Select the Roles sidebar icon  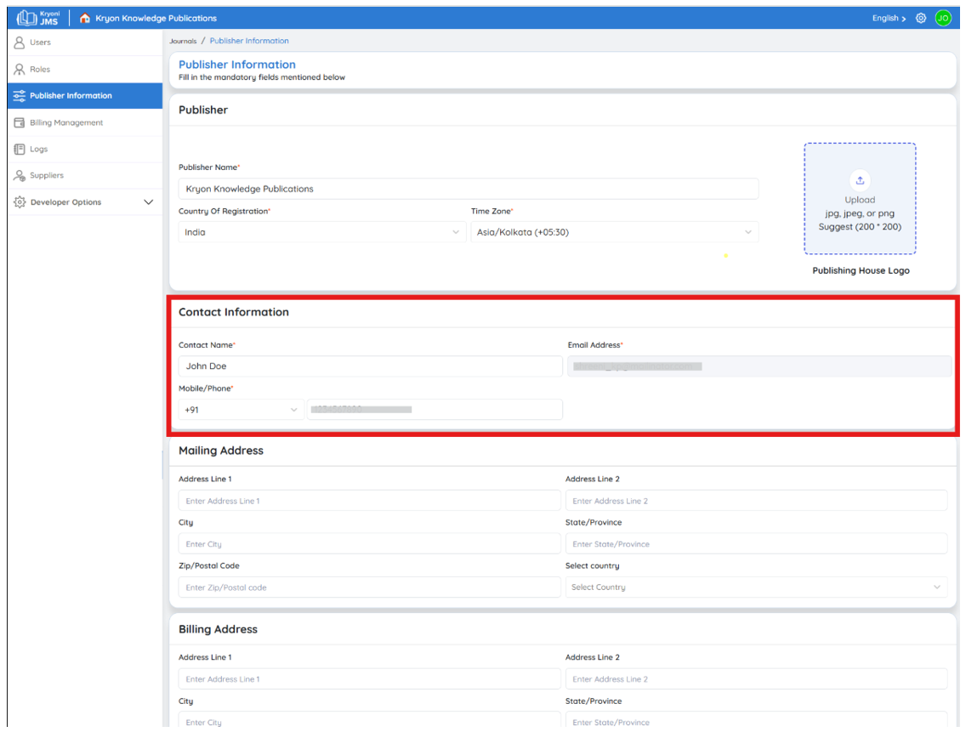19,69
